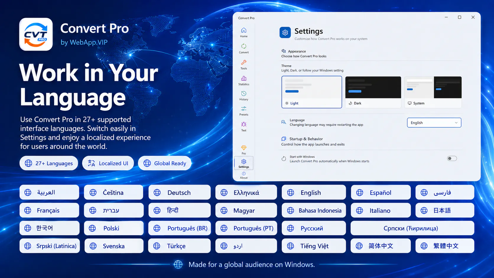The image size is (494, 278).
Task: Toggle the Start with Windows switch
Action: (452, 159)
